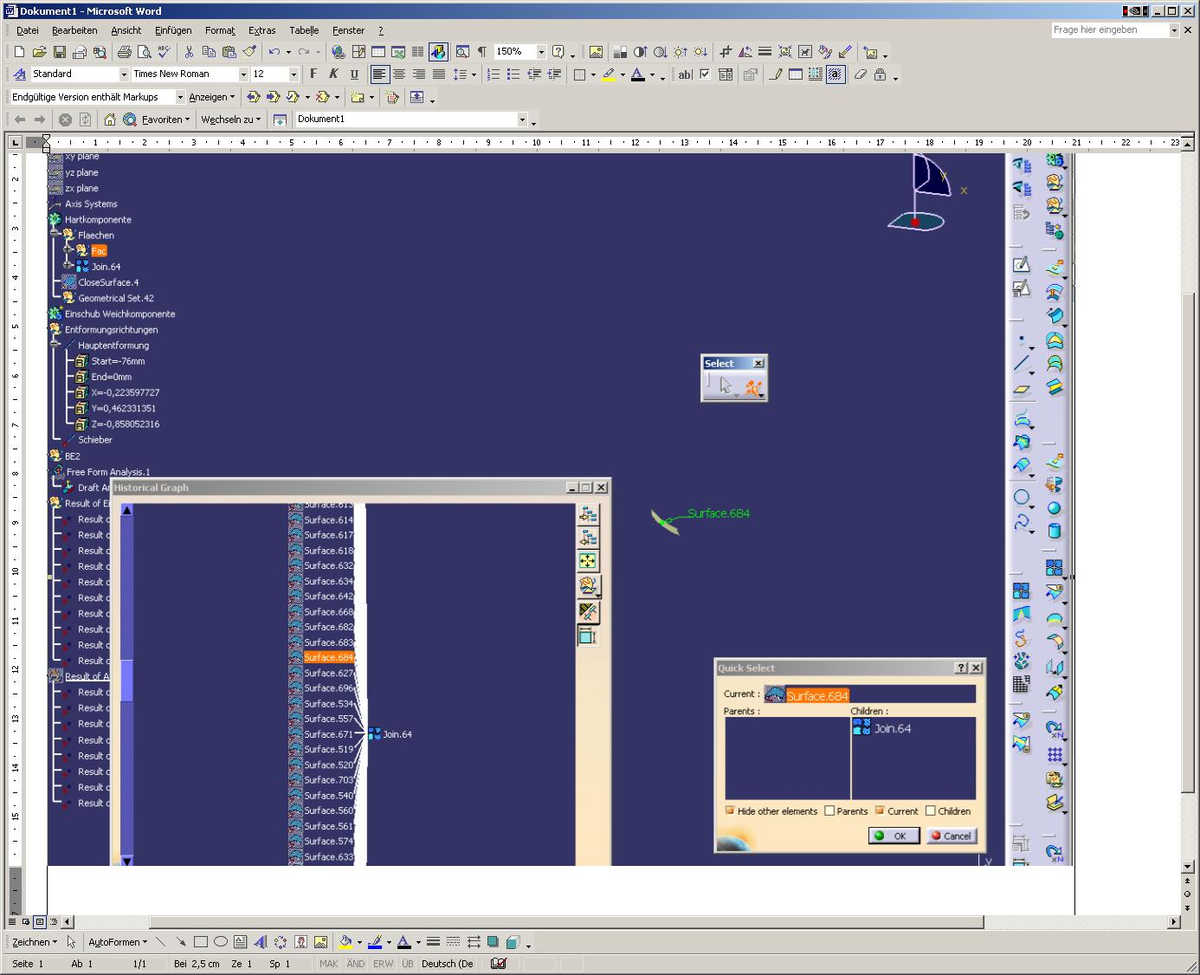Open the Bearbeiten menu
Image resolution: width=1200 pixels, height=975 pixels.
(x=74, y=30)
